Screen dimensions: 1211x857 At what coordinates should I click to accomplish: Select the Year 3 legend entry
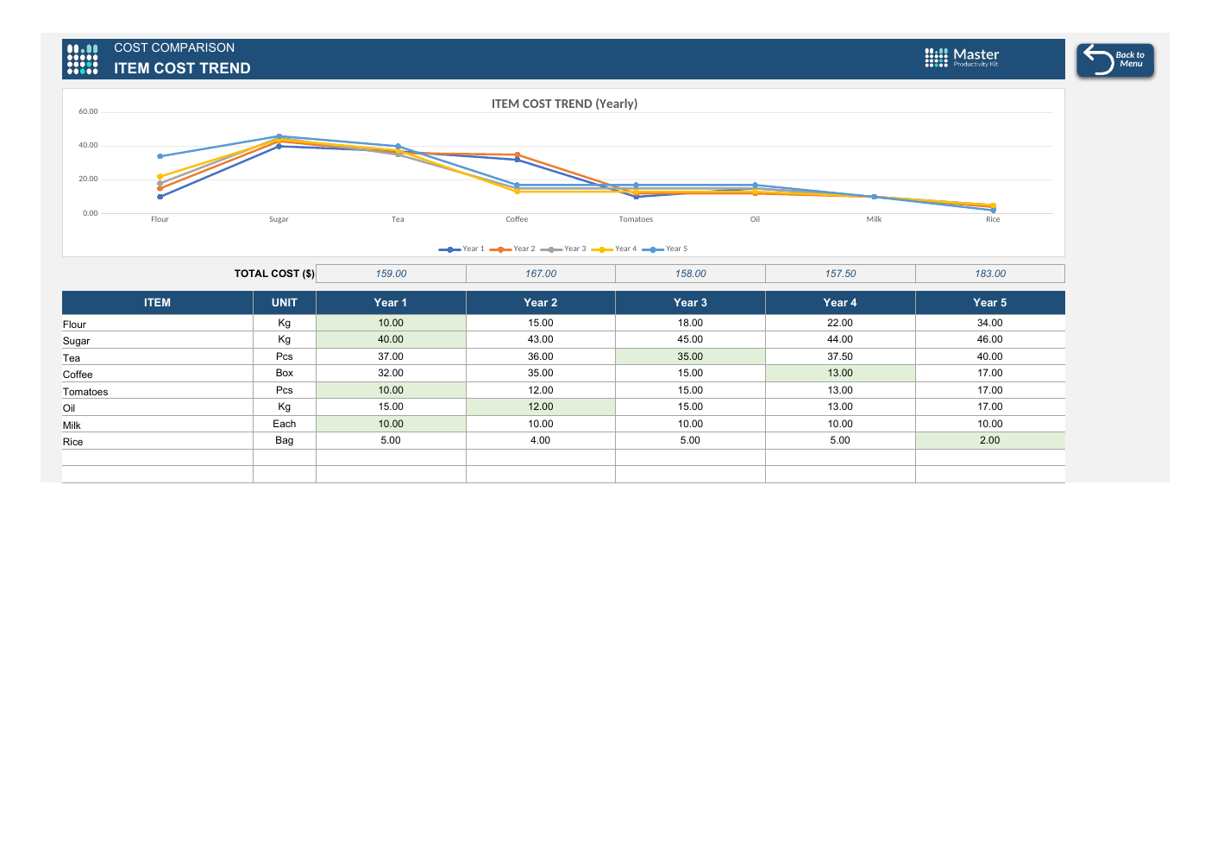pyautogui.click(x=563, y=249)
